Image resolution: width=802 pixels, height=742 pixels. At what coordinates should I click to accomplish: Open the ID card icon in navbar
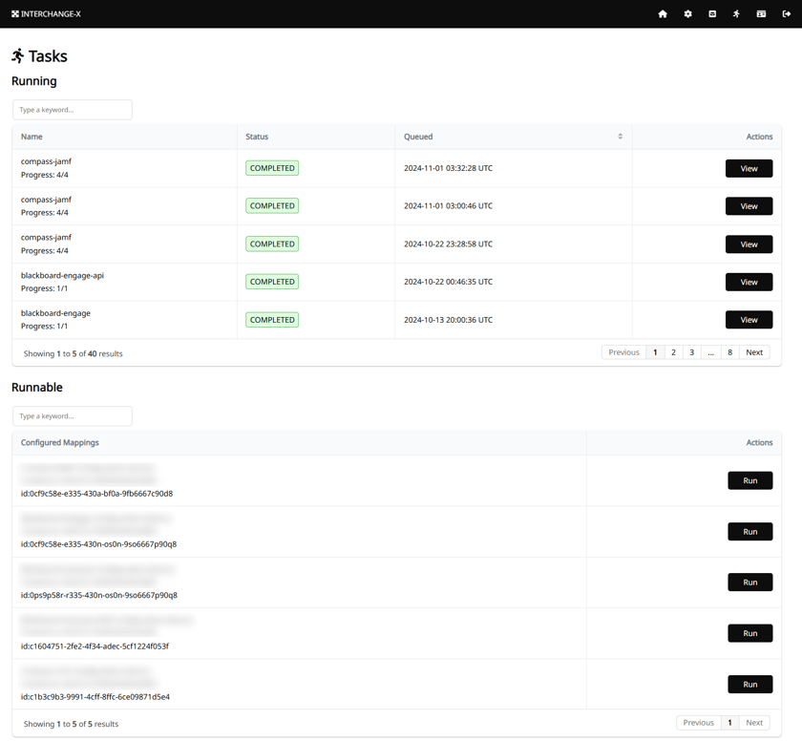(761, 14)
